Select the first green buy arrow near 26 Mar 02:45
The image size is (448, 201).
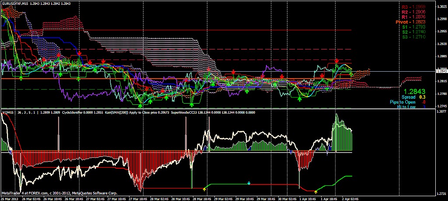point(21,78)
